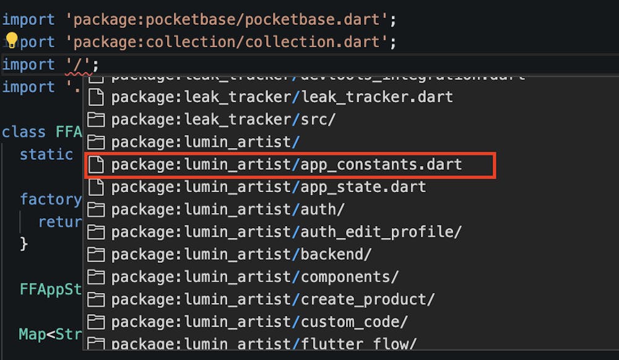
Task: Pick package:leak_tracker/leak_tracker.dart from list
Action: click(282, 97)
